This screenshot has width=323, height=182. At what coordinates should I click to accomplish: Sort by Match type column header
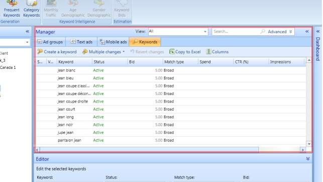(180, 62)
